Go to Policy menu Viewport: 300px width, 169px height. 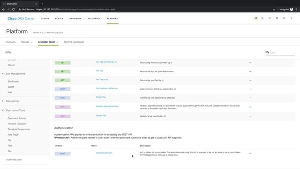[x=59, y=19]
